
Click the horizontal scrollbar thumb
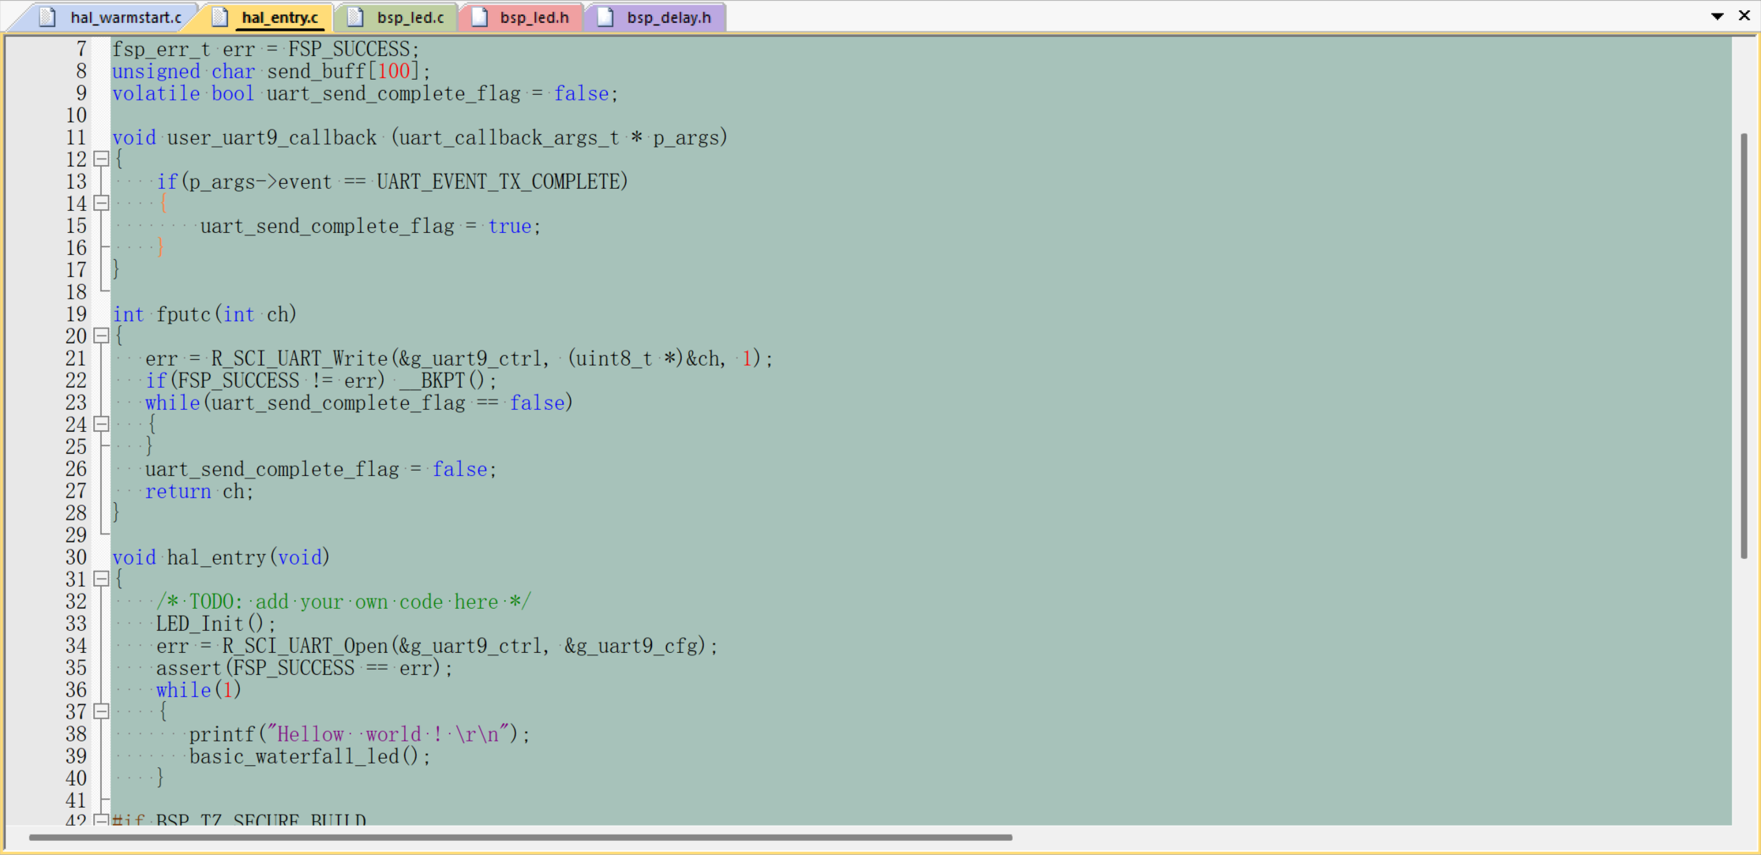tap(520, 837)
